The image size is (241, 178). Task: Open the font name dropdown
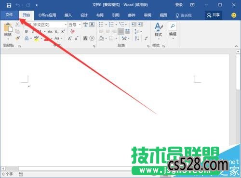pos(66,25)
